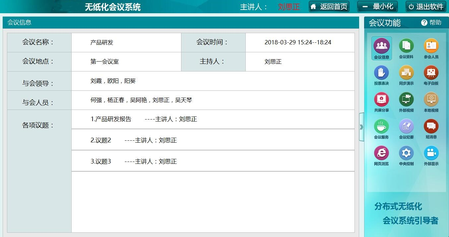Viewport: 449px width, 237px height.
Task: Launch 同步演示 synchronized presentation
Action: [406, 75]
